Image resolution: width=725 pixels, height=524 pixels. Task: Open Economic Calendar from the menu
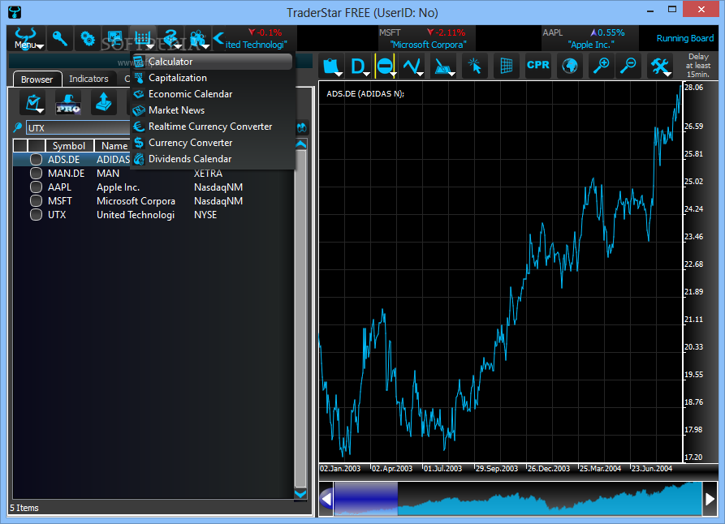tap(213, 94)
